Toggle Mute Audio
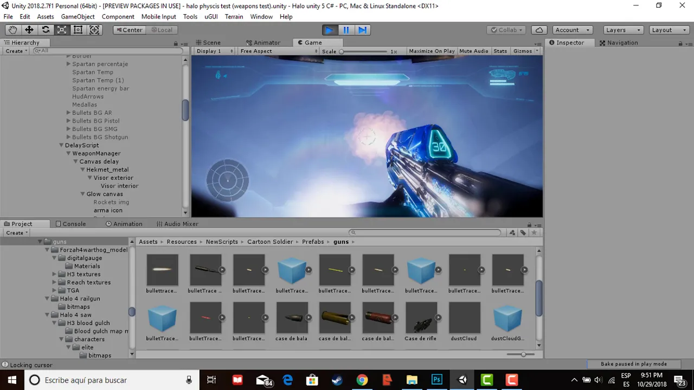Screen dimensions: 694x390 pyautogui.click(x=474, y=51)
